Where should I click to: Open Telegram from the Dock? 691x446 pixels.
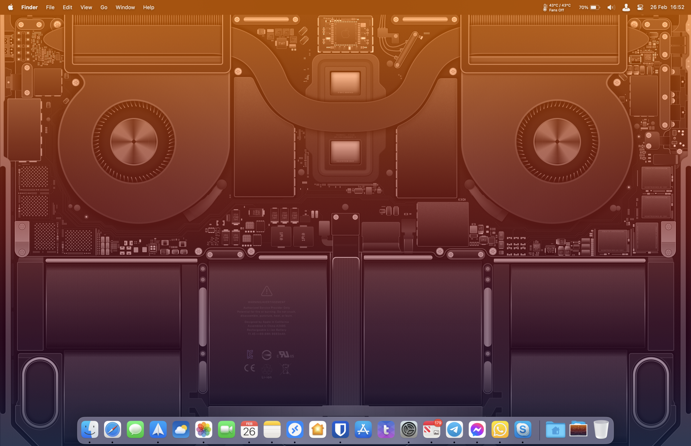tap(454, 430)
